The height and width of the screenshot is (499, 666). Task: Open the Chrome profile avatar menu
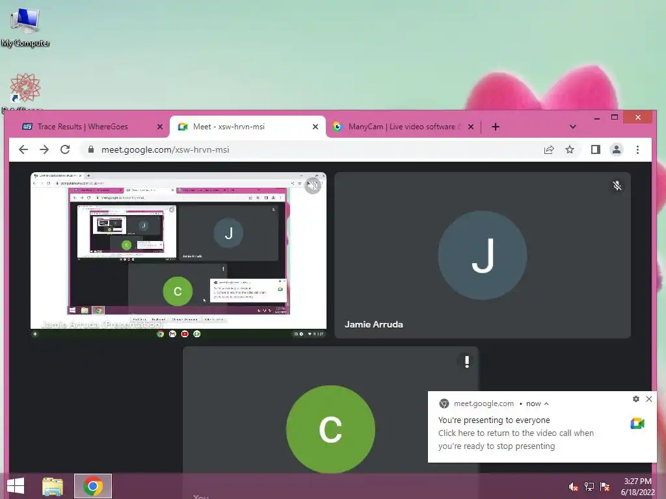[x=617, y=149]
